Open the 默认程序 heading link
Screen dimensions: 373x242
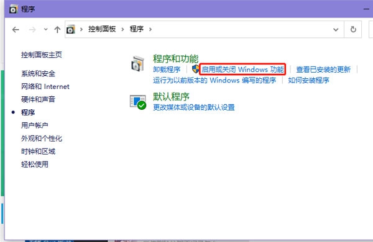[171, 96]
